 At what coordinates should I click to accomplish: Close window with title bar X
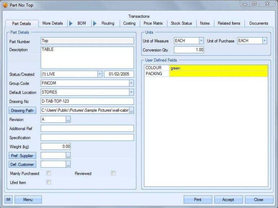pos(268,4)
